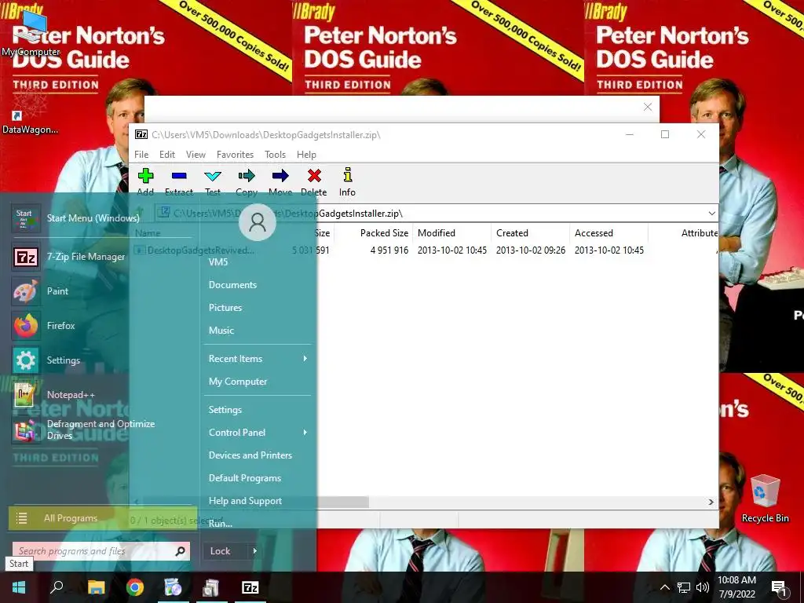The width and height of the screenshot is (804, 603).
Task: Open taskbar Search magnifier
Action: [x=57, y=587]
